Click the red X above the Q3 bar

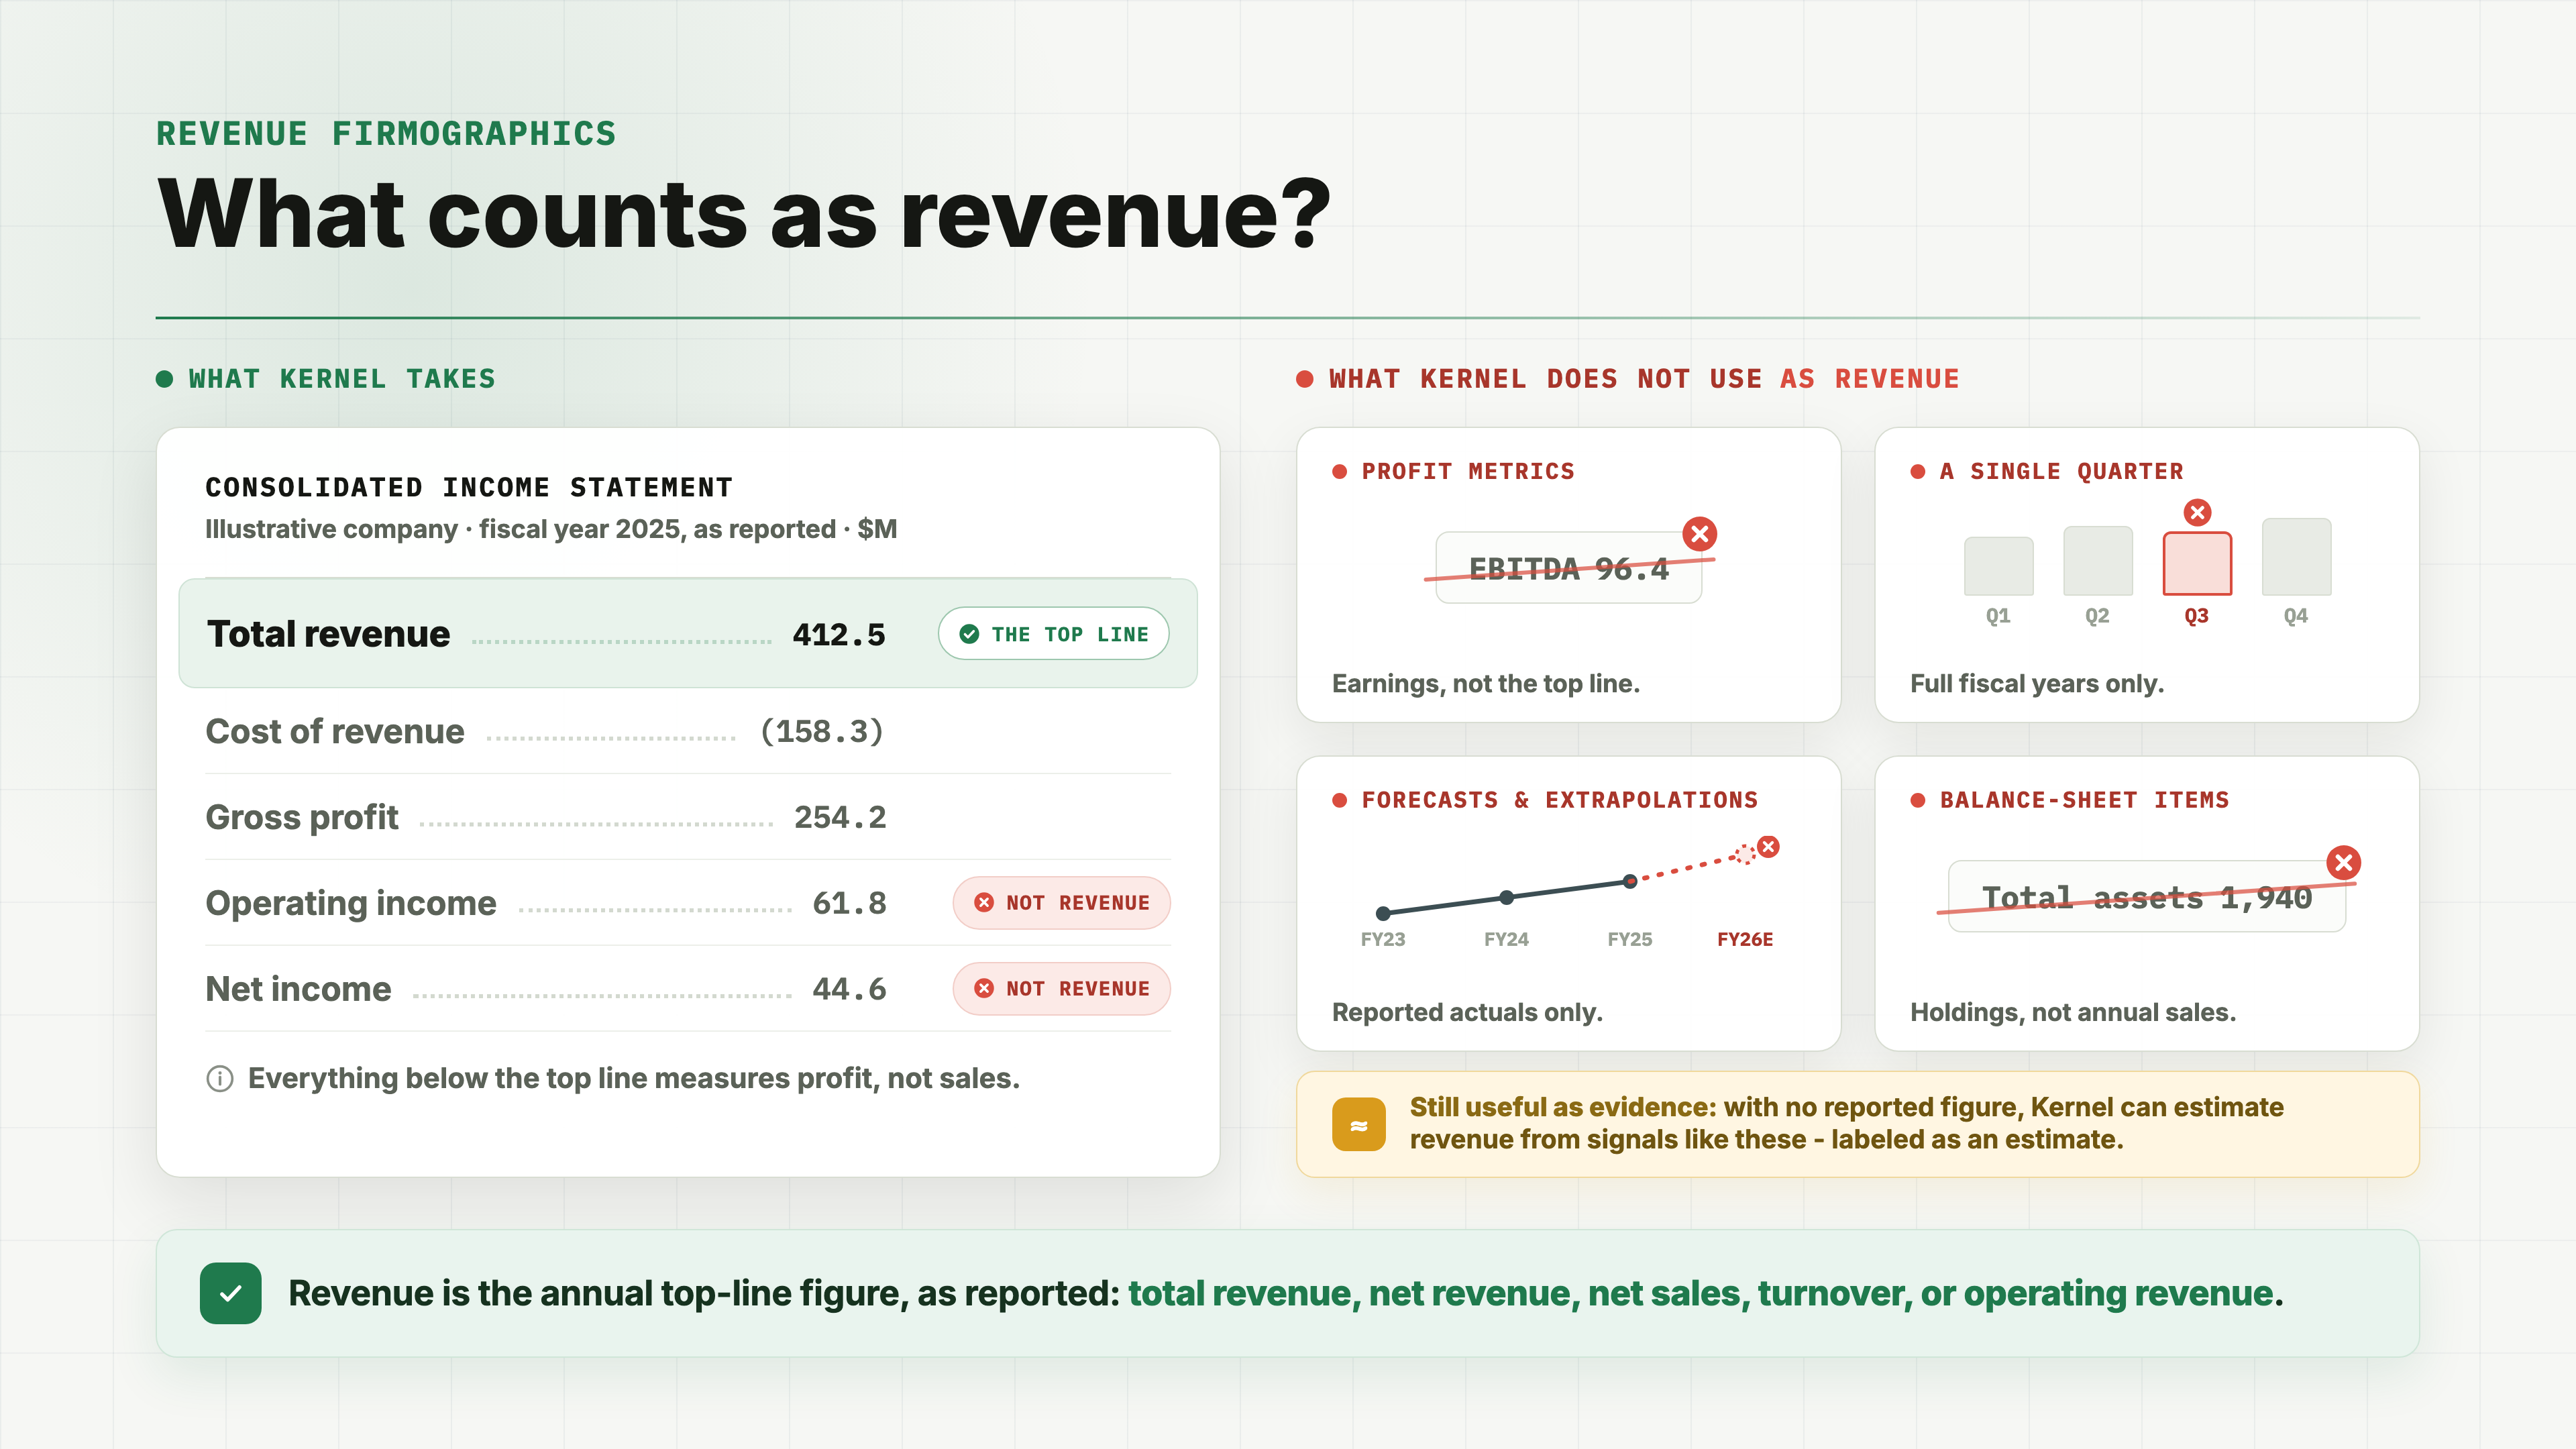(2197, 513)
